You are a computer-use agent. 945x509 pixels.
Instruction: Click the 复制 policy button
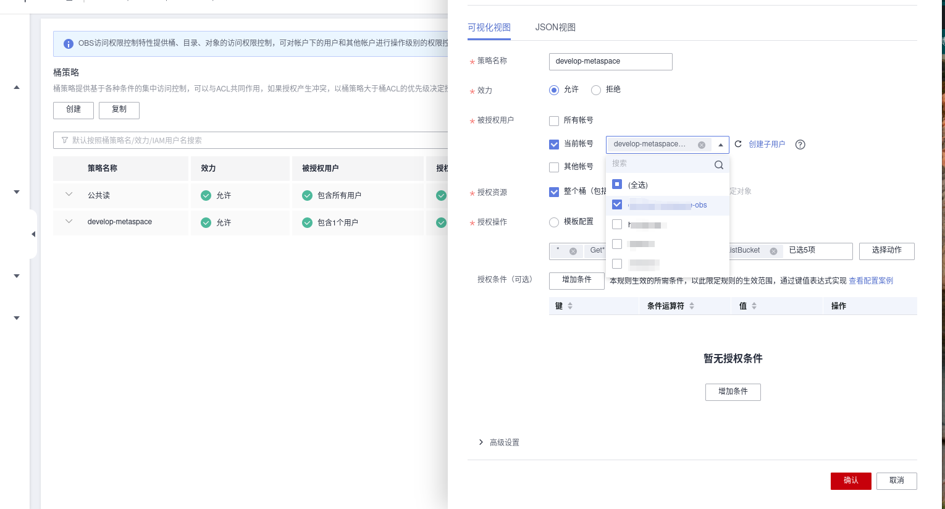coord(119,110)
